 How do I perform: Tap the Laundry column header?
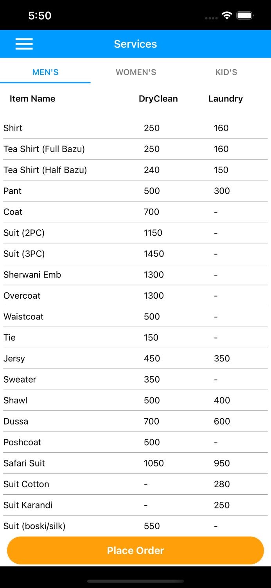coord(225,99)
